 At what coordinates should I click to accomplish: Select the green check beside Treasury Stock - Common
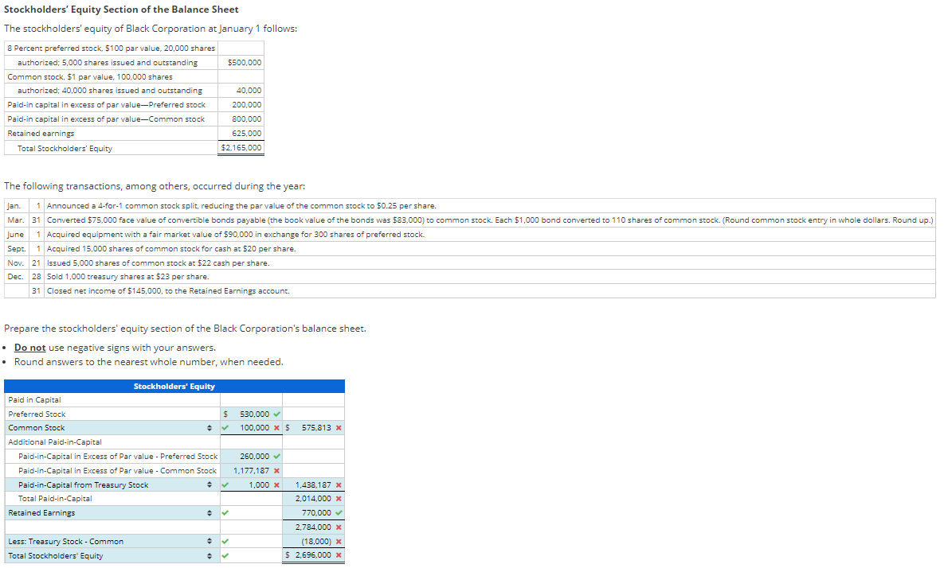tap(224, 541)
